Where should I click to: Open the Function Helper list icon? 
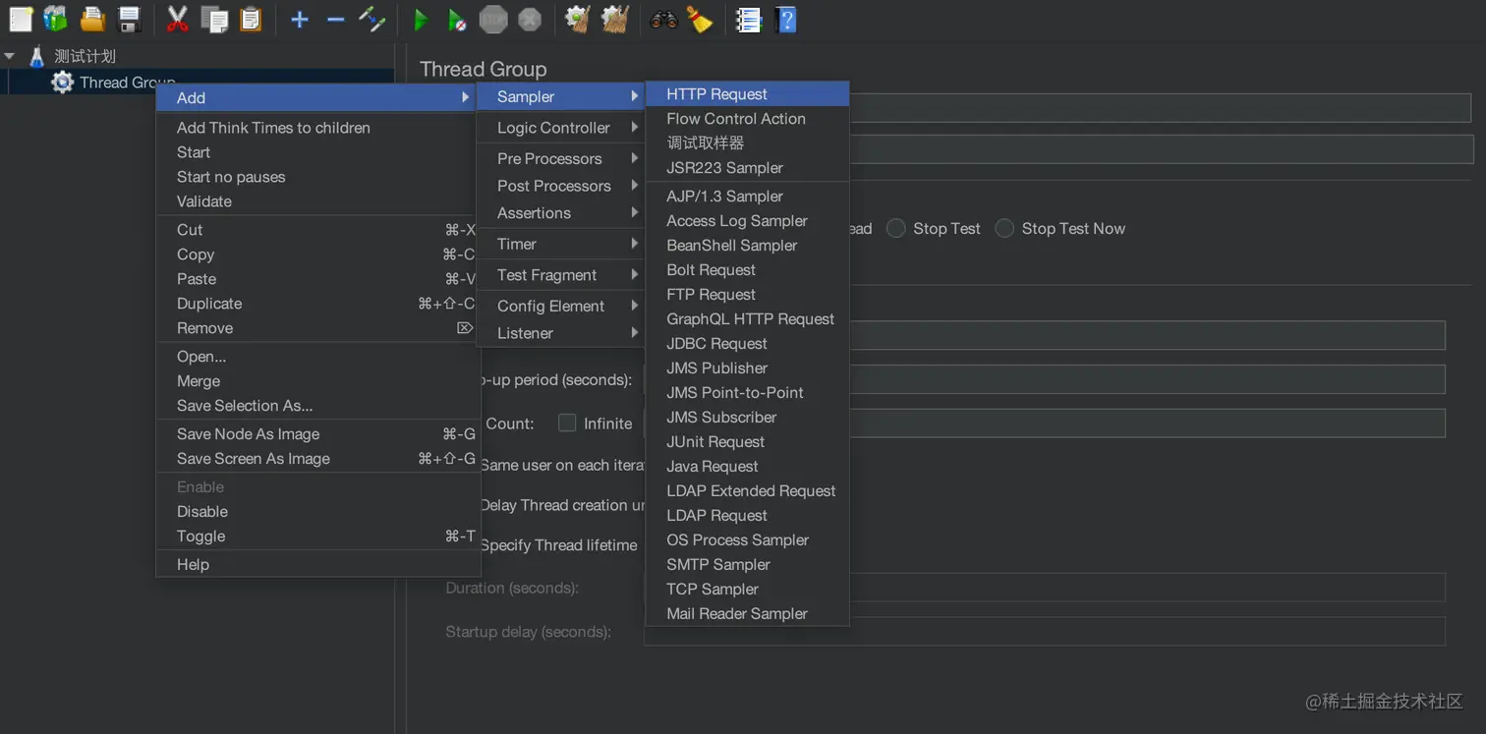pos(749,19)
